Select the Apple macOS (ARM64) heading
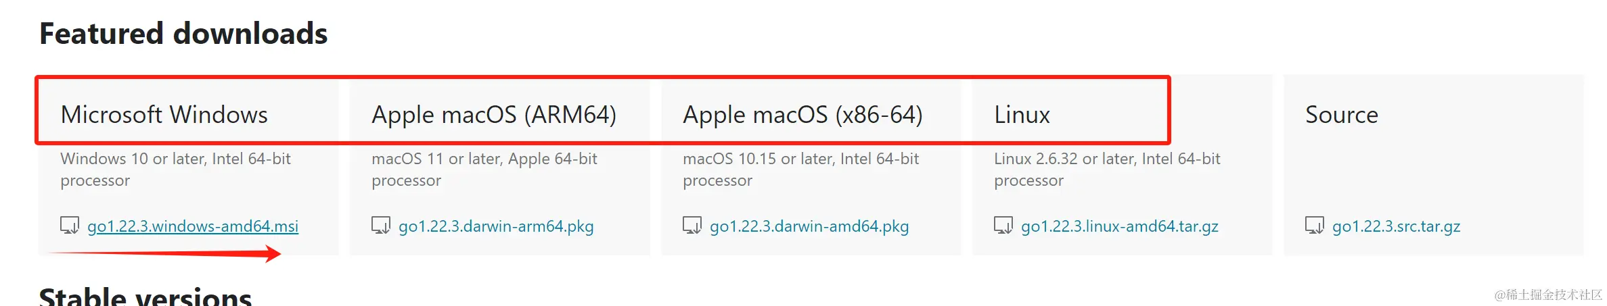 coord(494,115)
